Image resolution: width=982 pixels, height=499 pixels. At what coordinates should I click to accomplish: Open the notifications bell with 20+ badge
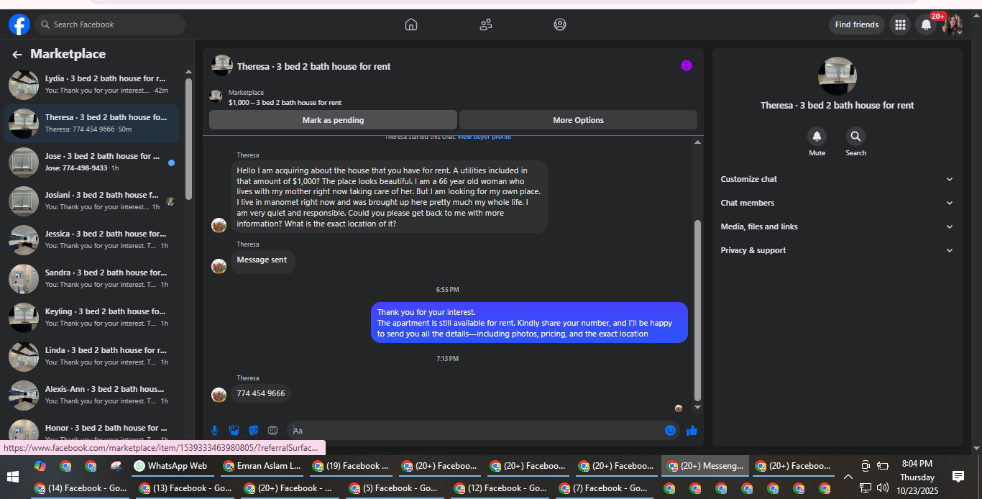point(926,24)
